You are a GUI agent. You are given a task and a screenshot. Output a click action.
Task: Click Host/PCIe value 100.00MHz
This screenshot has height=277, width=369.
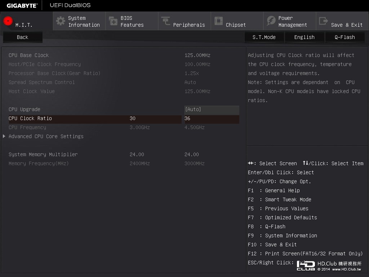point(197,64)
